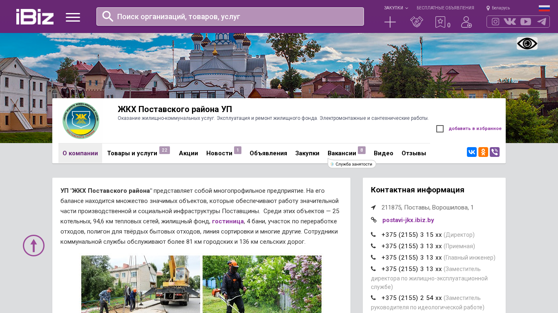Click the handshake icon
The height and width of the screenshot is (313, 558).
click(x=417, y=22)
